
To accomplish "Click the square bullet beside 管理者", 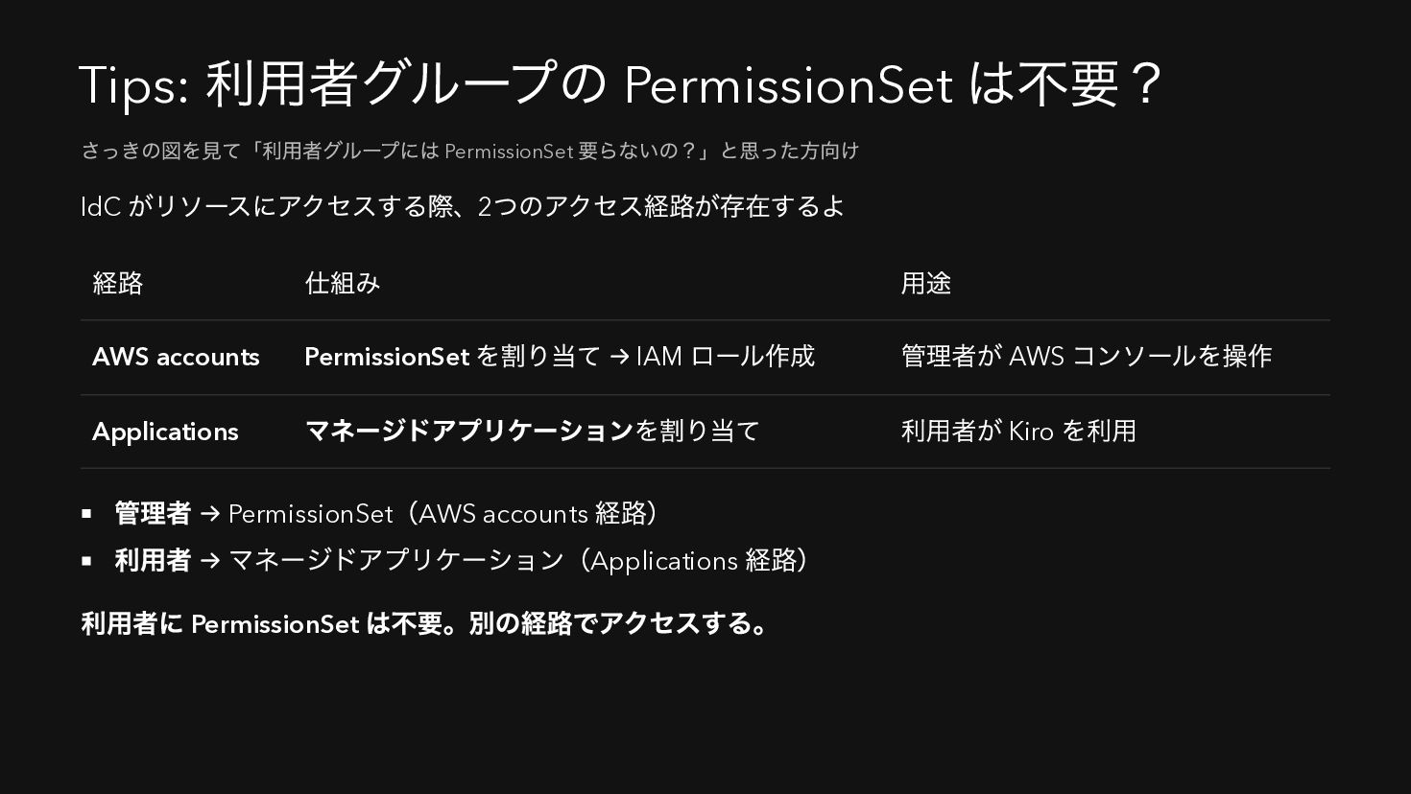I will click(x=86, y=514).
